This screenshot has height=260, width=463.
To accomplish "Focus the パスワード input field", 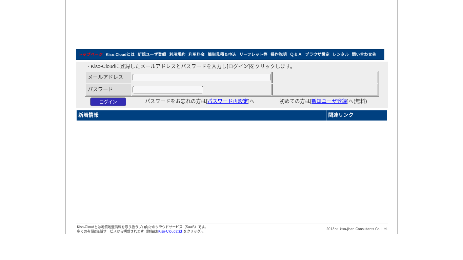I will click(x=168, y=90).
